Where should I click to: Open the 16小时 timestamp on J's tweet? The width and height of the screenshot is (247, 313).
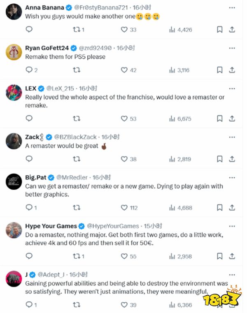click(79, 275)
